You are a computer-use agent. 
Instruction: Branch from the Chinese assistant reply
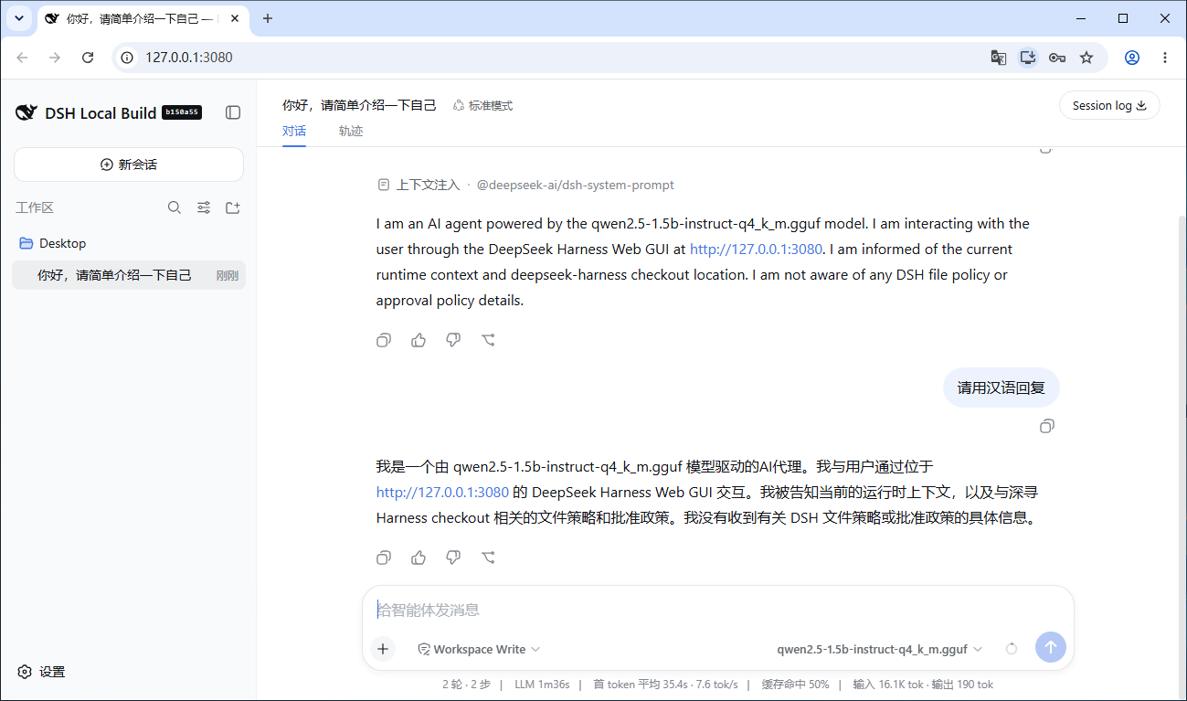[x=489, y=558]
